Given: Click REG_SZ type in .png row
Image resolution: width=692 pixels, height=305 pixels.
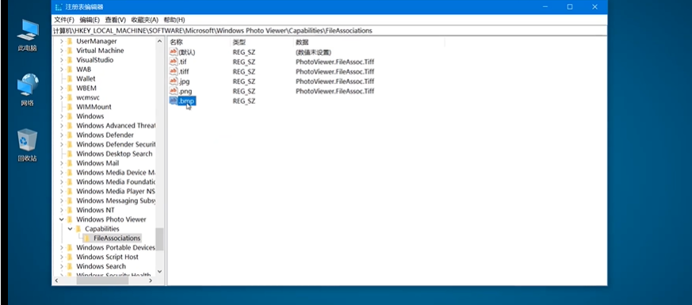Looking at the screenshot, I should pyautogui.click(x=244, y=91).
